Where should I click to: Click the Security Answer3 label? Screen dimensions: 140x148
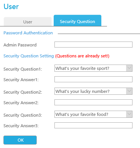click(x=21, y=126)
